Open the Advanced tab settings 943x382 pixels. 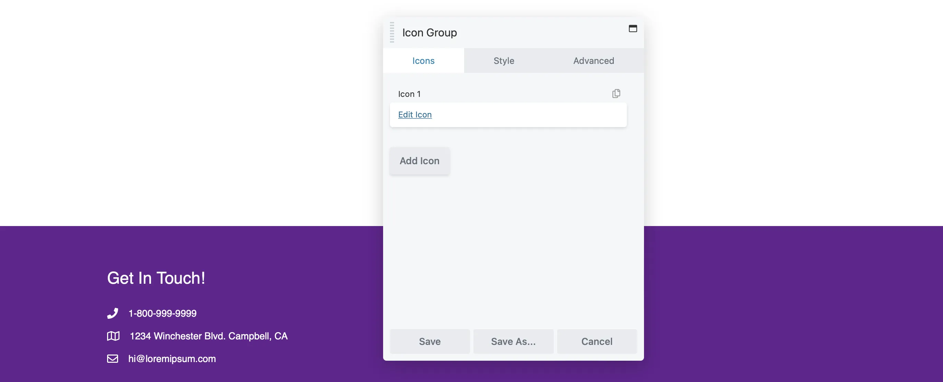coord(594,60)
